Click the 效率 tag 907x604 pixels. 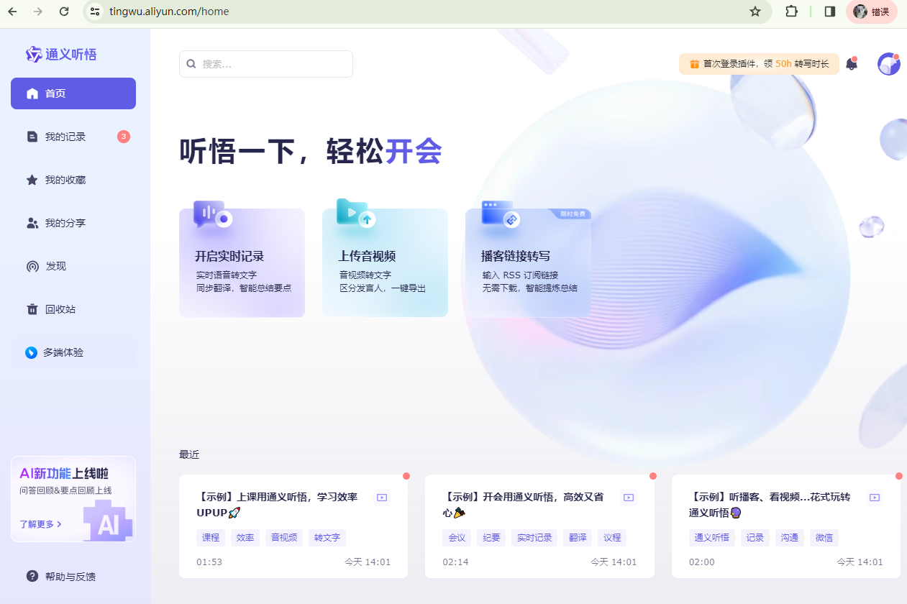point(245,537)
